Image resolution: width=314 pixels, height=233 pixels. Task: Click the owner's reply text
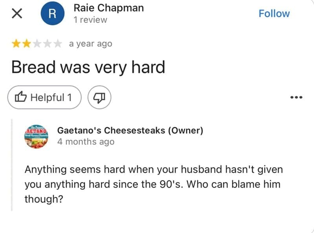(153, 184)
